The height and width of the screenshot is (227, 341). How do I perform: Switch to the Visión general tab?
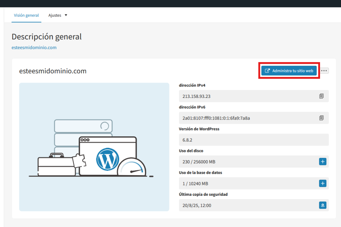click(26, 15)
